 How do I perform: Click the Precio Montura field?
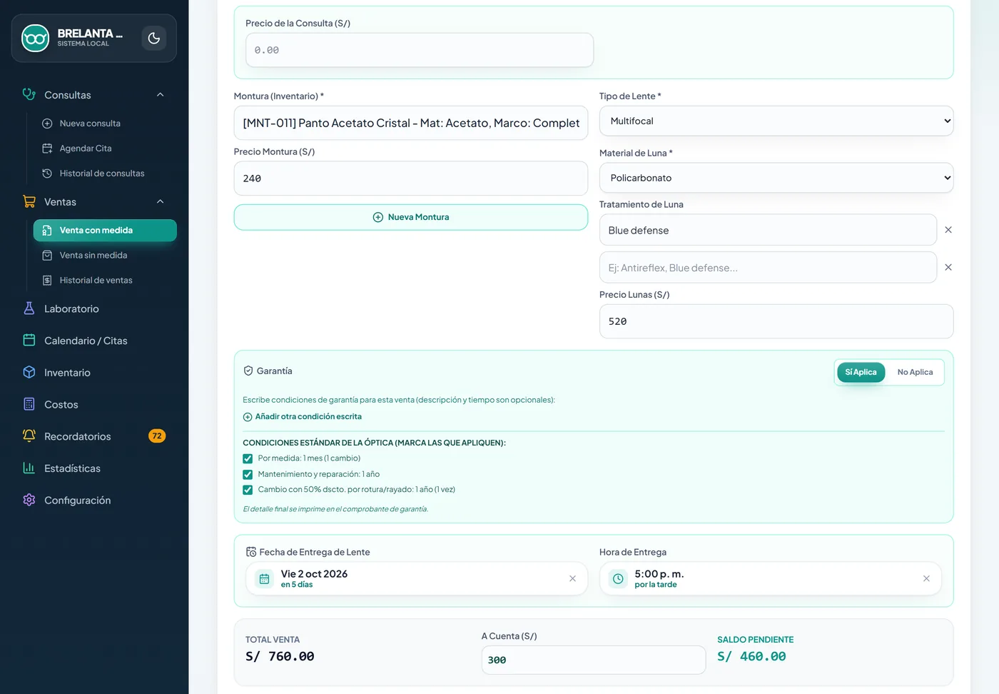411,178
